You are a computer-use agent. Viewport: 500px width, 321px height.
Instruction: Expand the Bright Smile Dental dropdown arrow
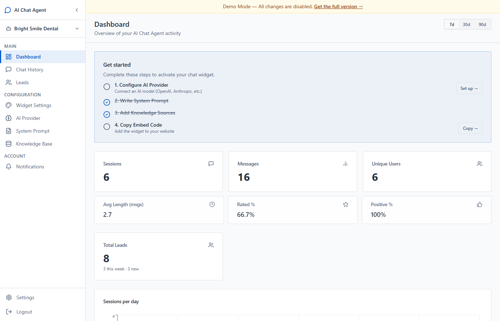point(77,29)
